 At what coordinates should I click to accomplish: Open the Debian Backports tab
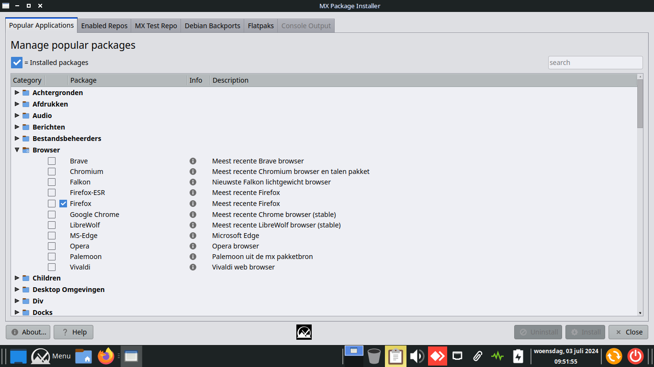(x=212, y=26)
